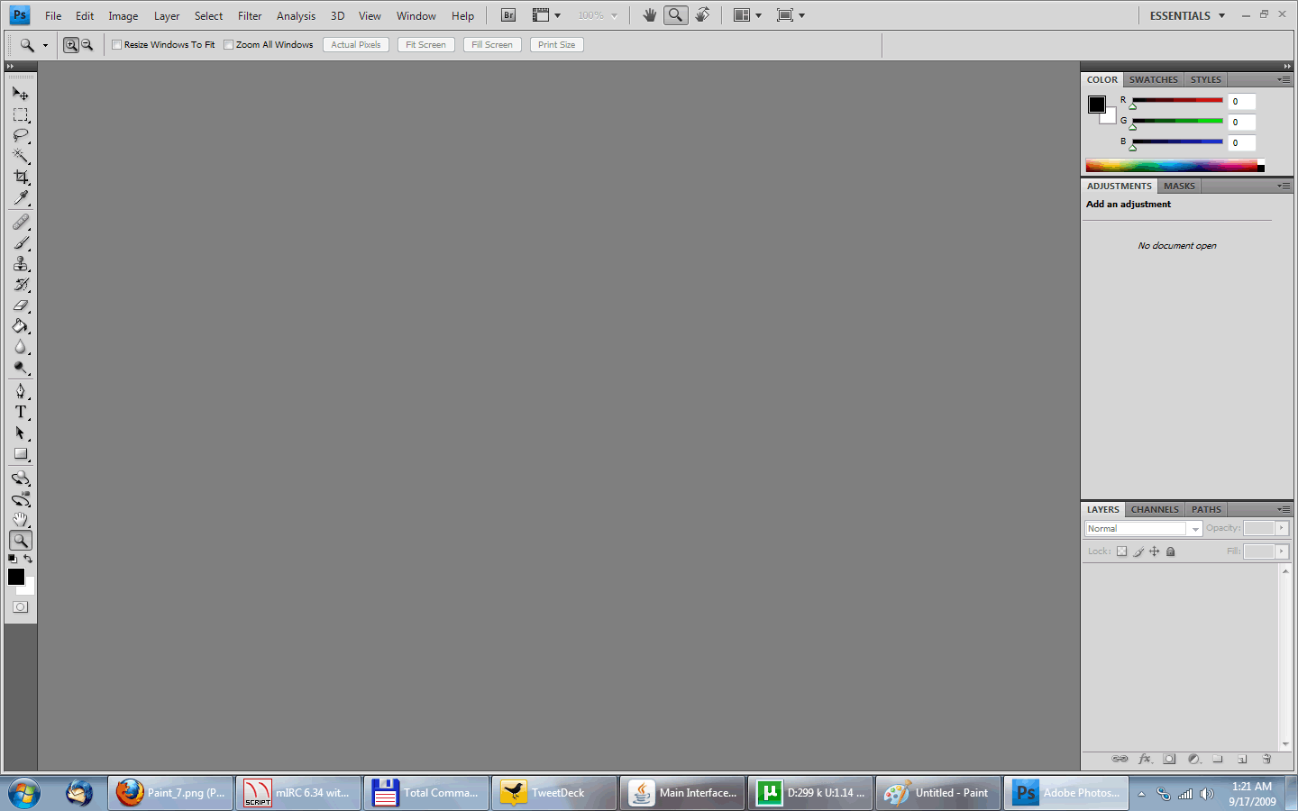Pick the Eyedropper tool

point(21,198)
